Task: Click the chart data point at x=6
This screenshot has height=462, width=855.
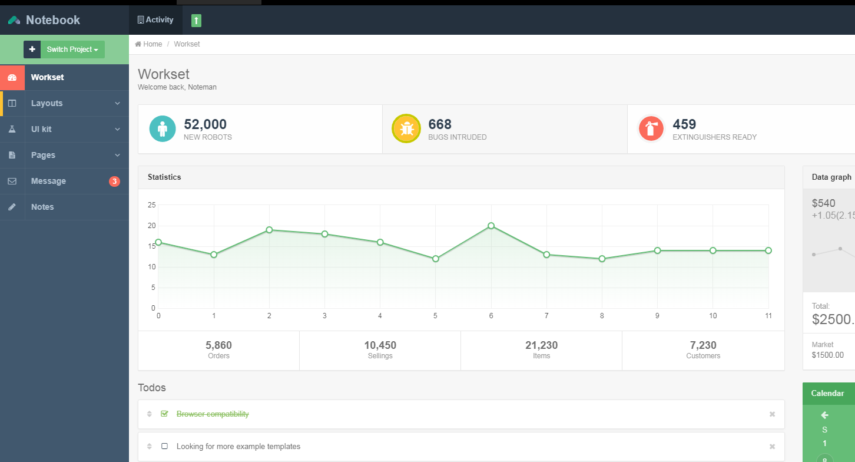Action: click(x=491, y=226)
